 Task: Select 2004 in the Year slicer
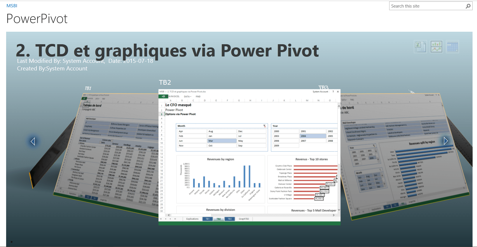313,136
